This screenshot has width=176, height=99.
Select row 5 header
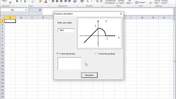click(2, 35)
